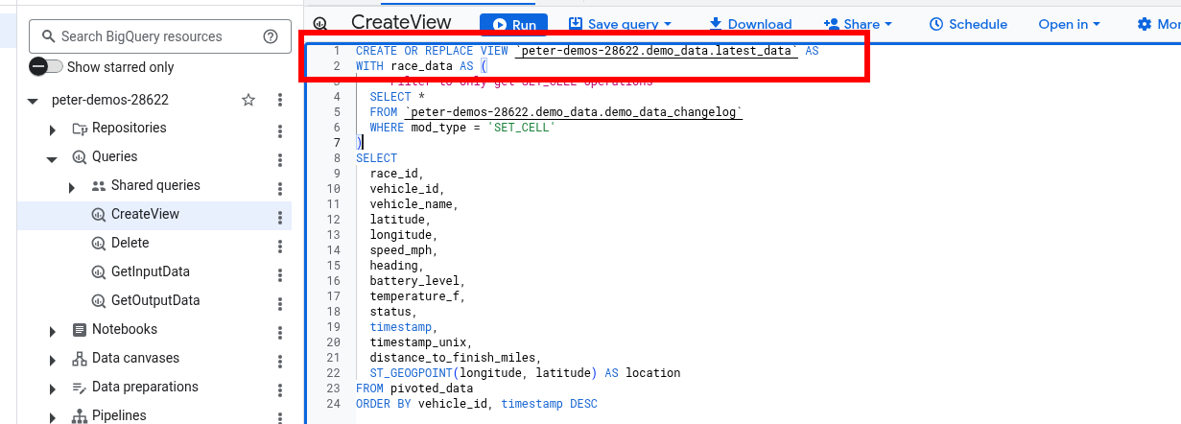Click the Queries magnifier icon
1181x424 pixels.
point(80,157)
